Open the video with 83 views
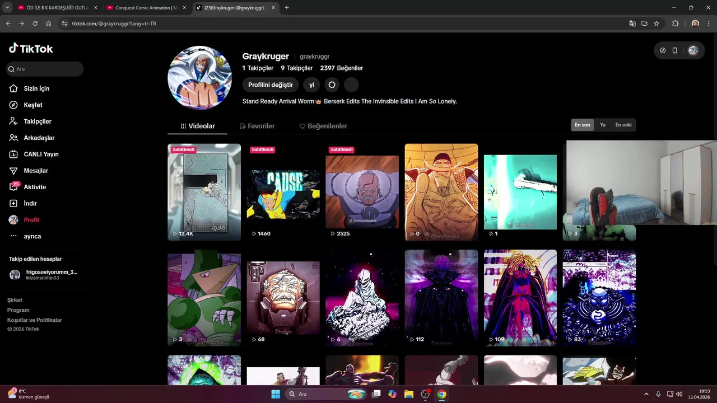Viewport: 717px width, 403px height. pos(599,298)
